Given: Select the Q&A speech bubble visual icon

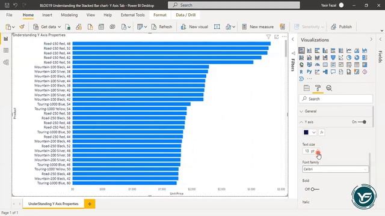Looking at the screenshot, I should [333, 72].
